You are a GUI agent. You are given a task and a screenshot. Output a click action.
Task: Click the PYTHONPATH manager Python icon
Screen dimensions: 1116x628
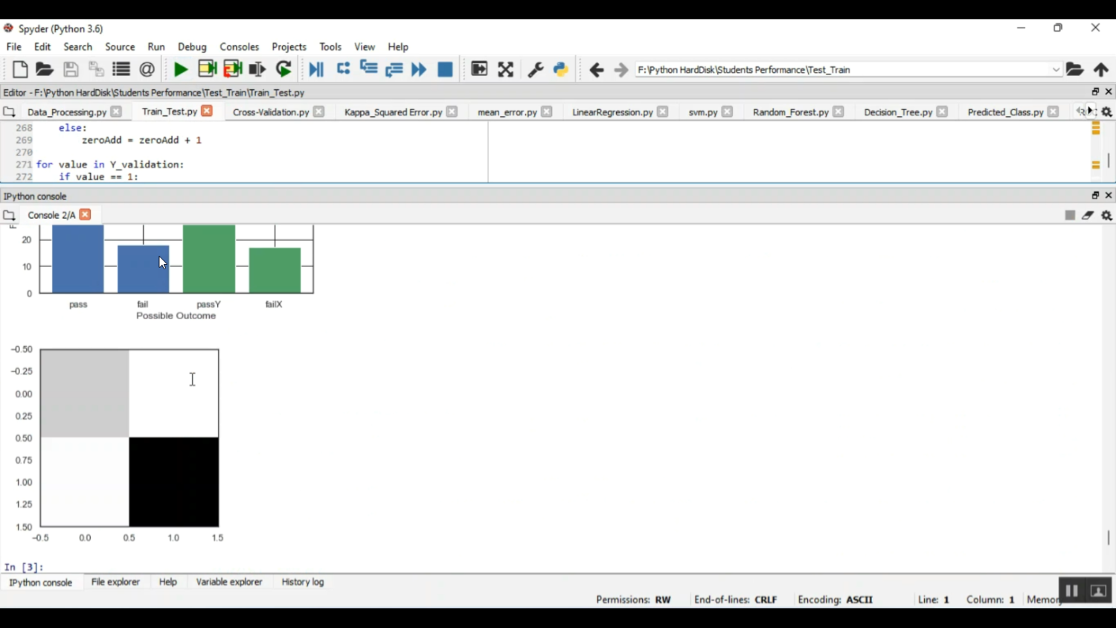(559, 69)
